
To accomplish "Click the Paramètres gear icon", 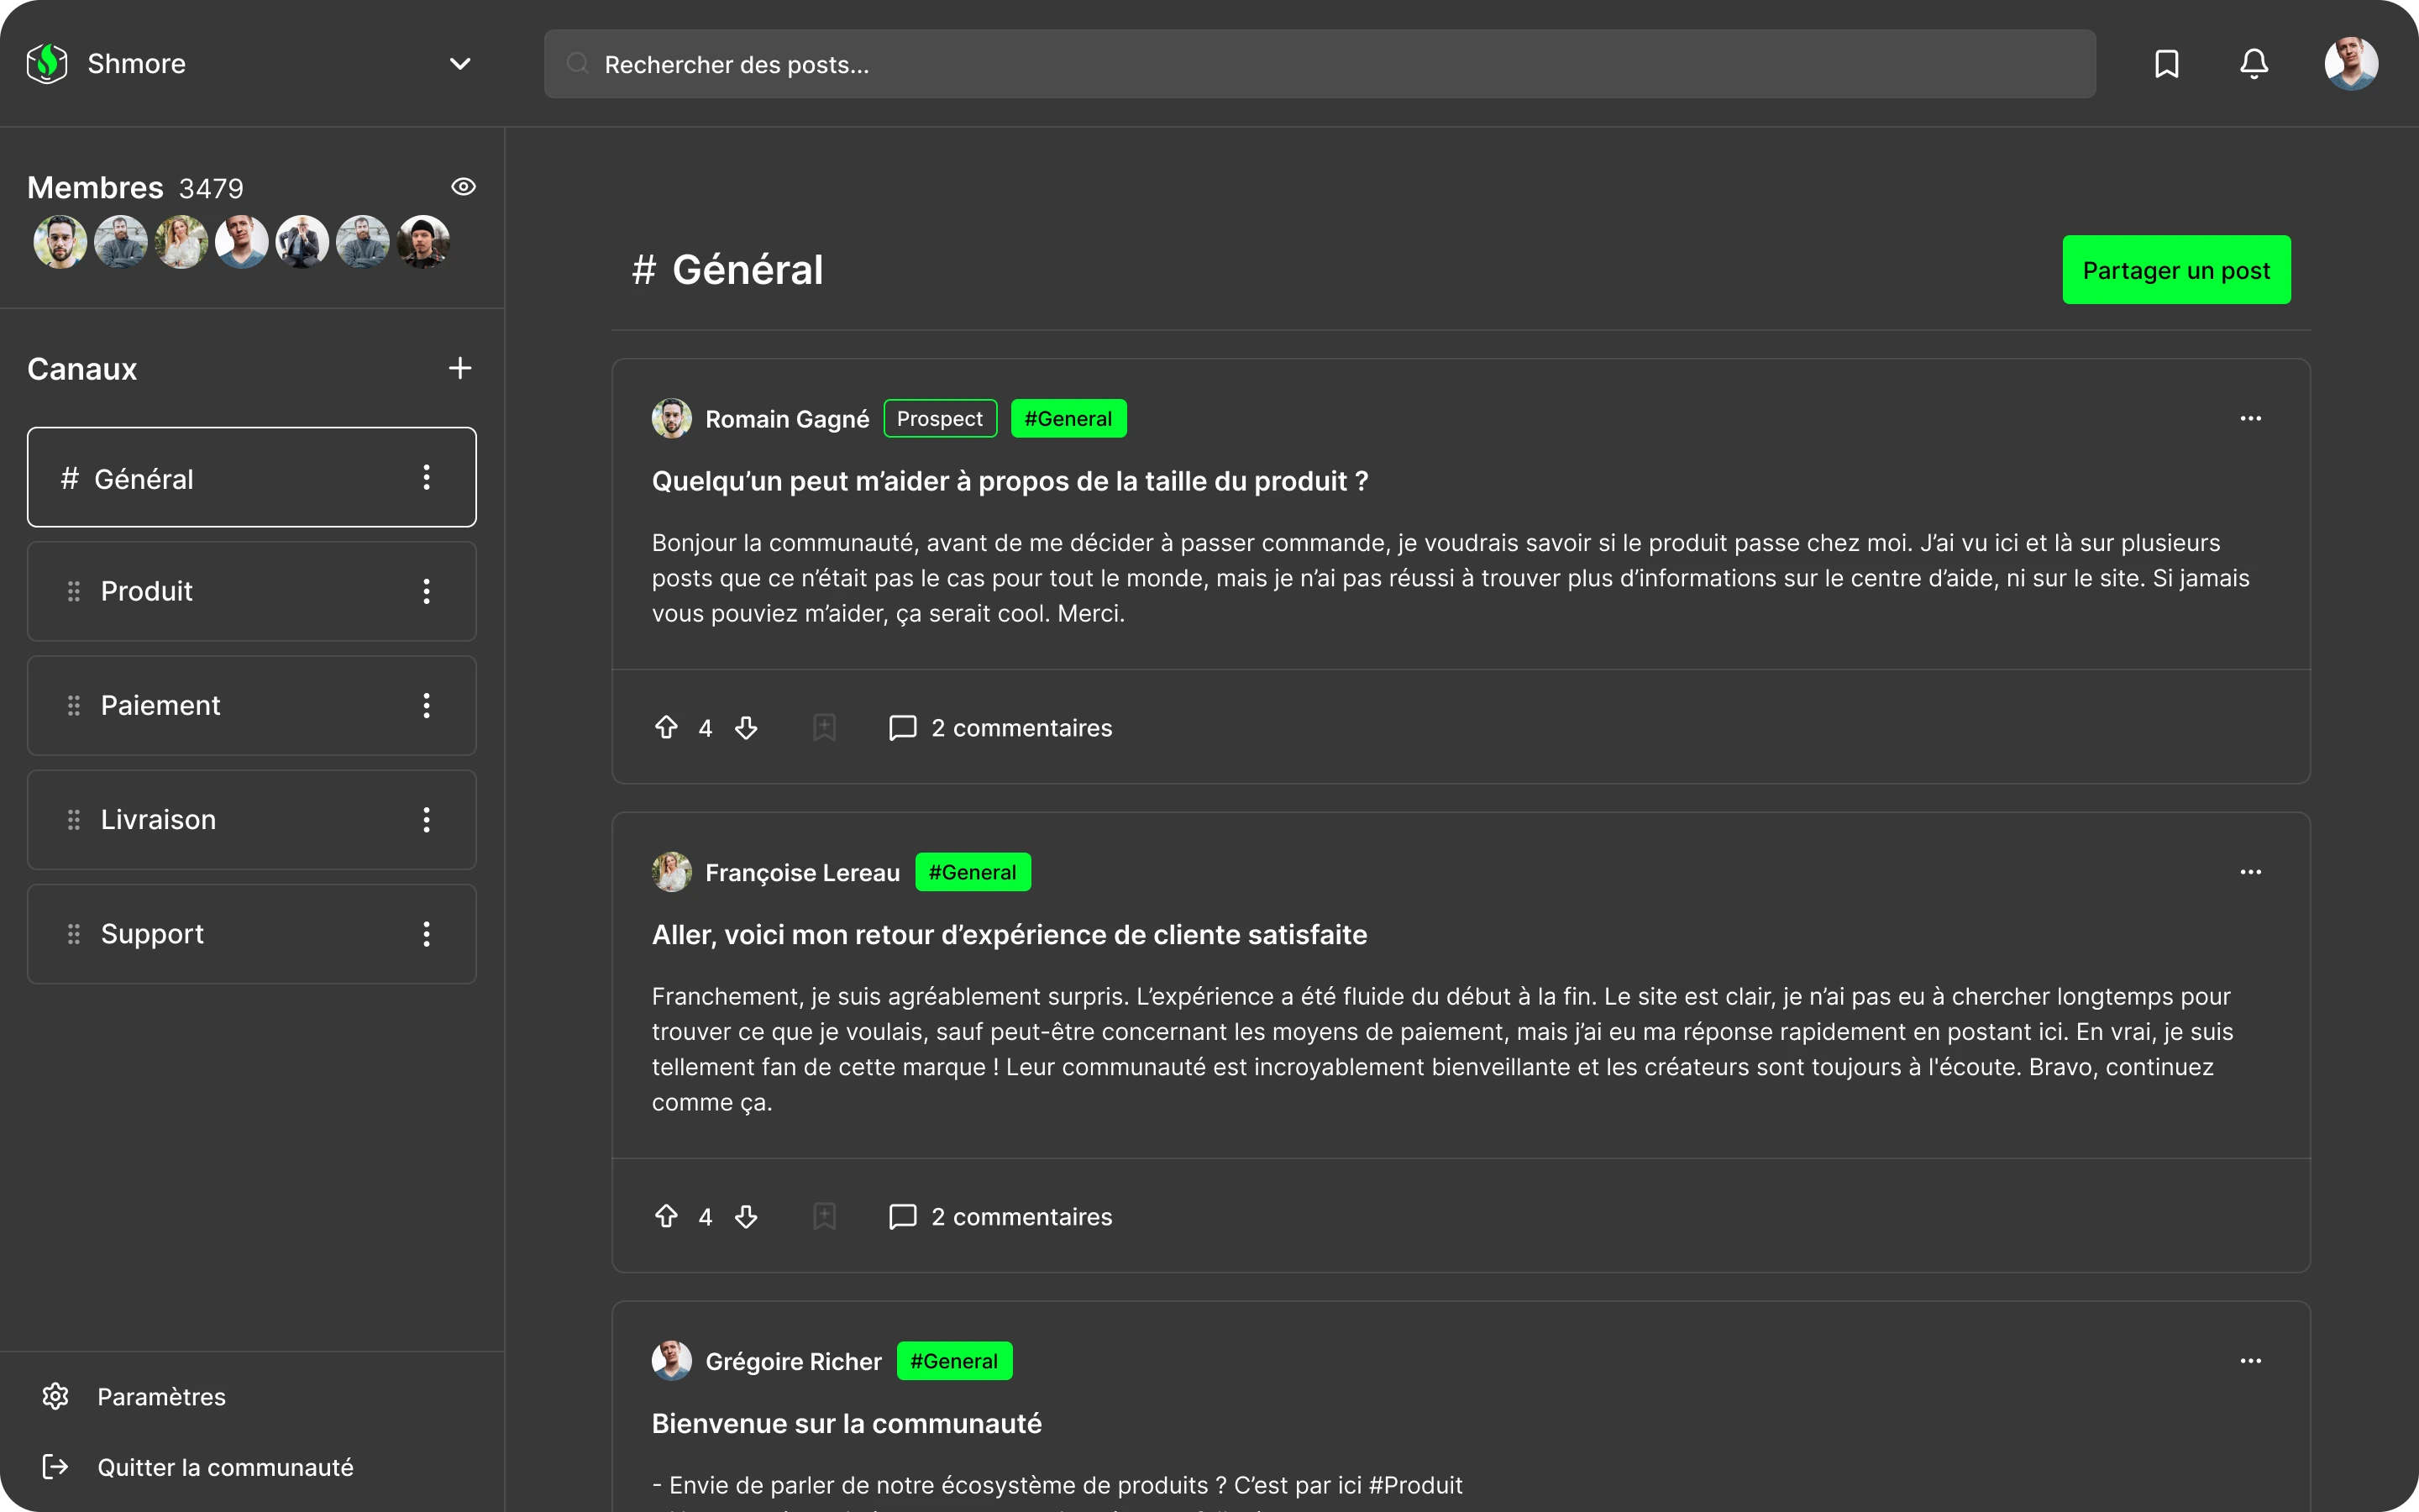I will (56, 1396).
